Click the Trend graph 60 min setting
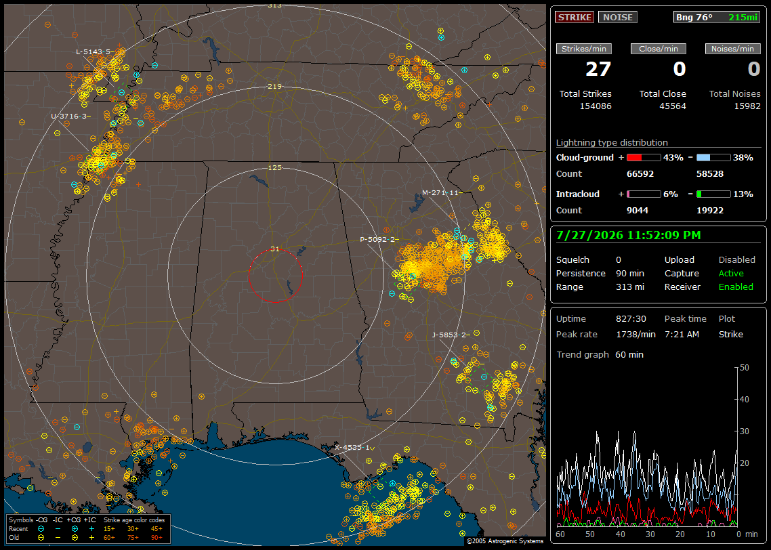 point(629,355)
